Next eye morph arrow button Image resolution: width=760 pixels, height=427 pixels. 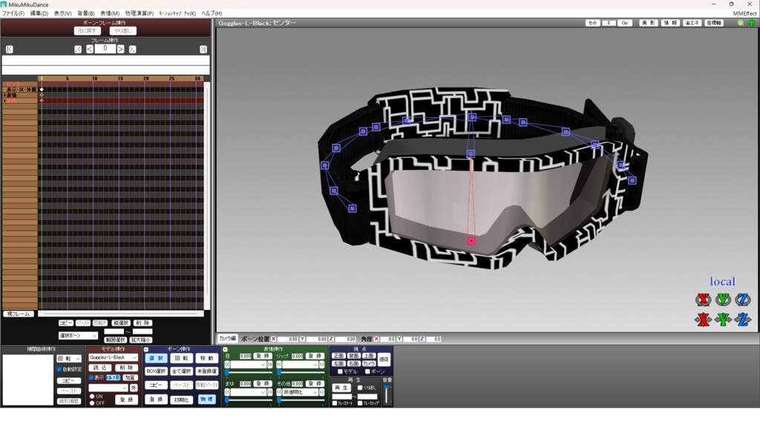(x=269, y=365)
